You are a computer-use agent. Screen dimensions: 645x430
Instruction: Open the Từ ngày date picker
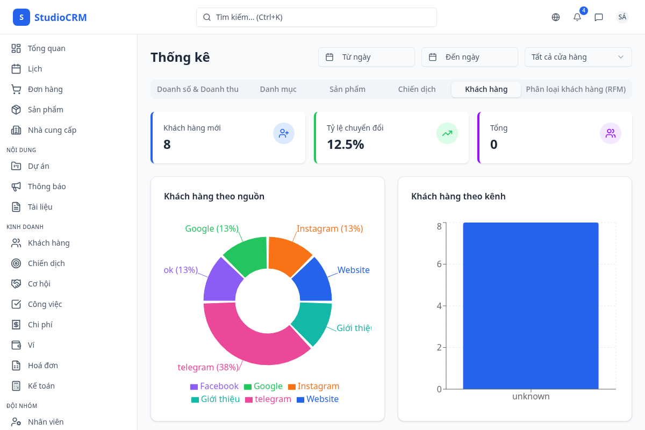point(366,57)
